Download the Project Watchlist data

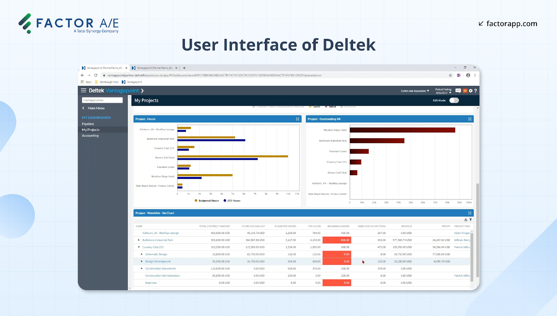tap(466, 220)
